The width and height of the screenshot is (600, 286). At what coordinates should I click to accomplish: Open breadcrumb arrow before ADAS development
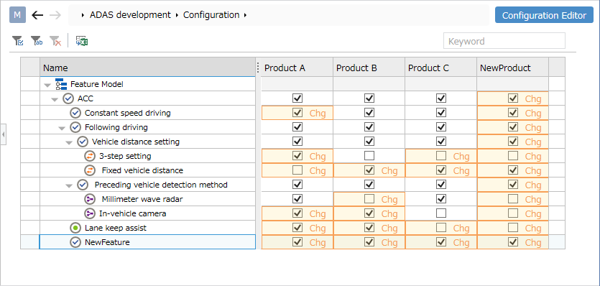coord(83,16)
